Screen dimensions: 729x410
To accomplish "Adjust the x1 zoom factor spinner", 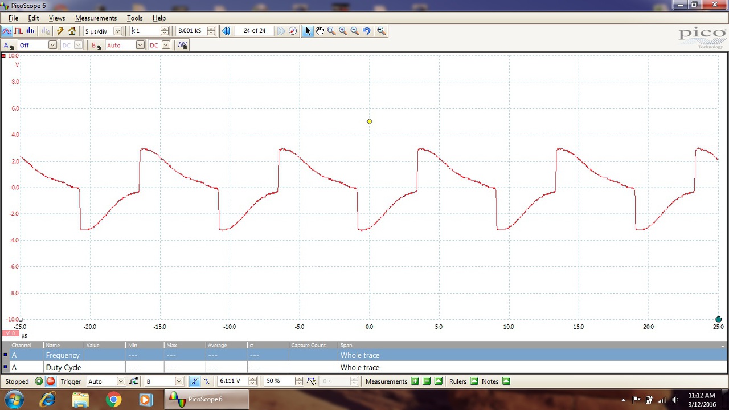I will click(x=165, y=31).
